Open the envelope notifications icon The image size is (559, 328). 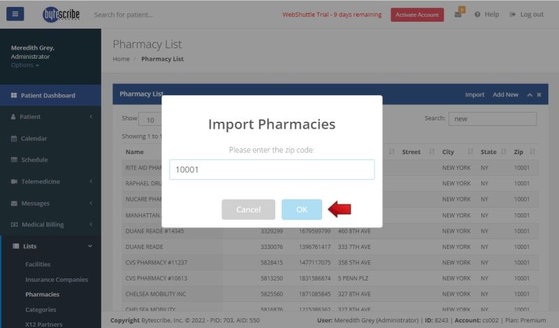458,15
